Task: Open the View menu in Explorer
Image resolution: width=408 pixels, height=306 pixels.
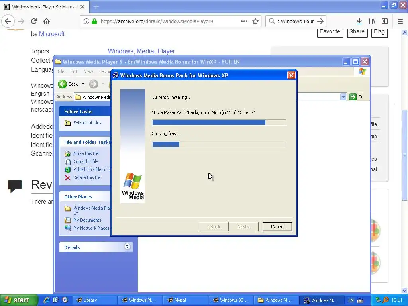Action: pyautogui.click(x=88, y=71)
